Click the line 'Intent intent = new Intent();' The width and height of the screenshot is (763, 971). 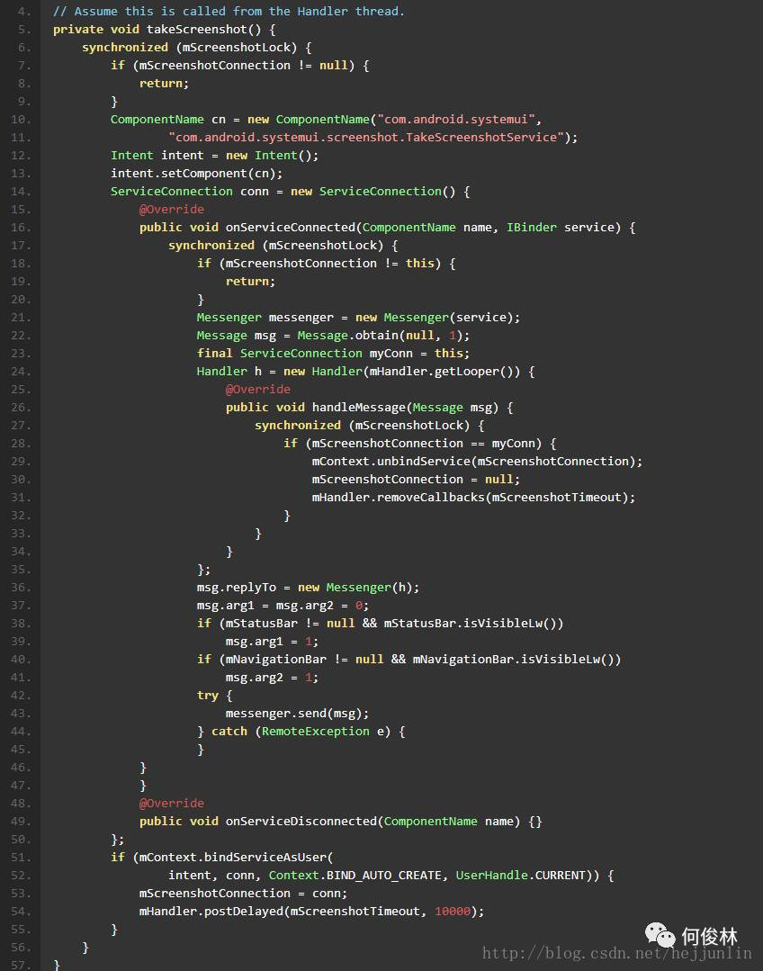coord(214,155)
